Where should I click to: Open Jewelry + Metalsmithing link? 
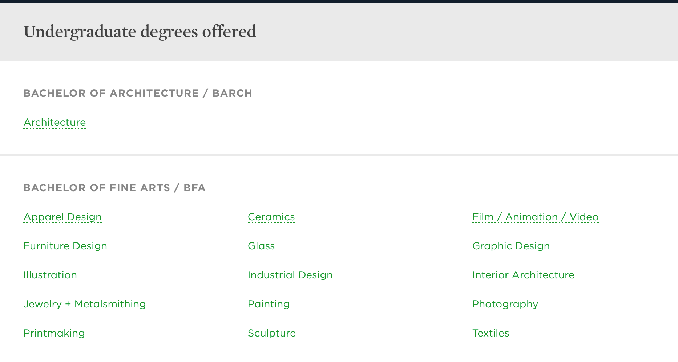85,304
